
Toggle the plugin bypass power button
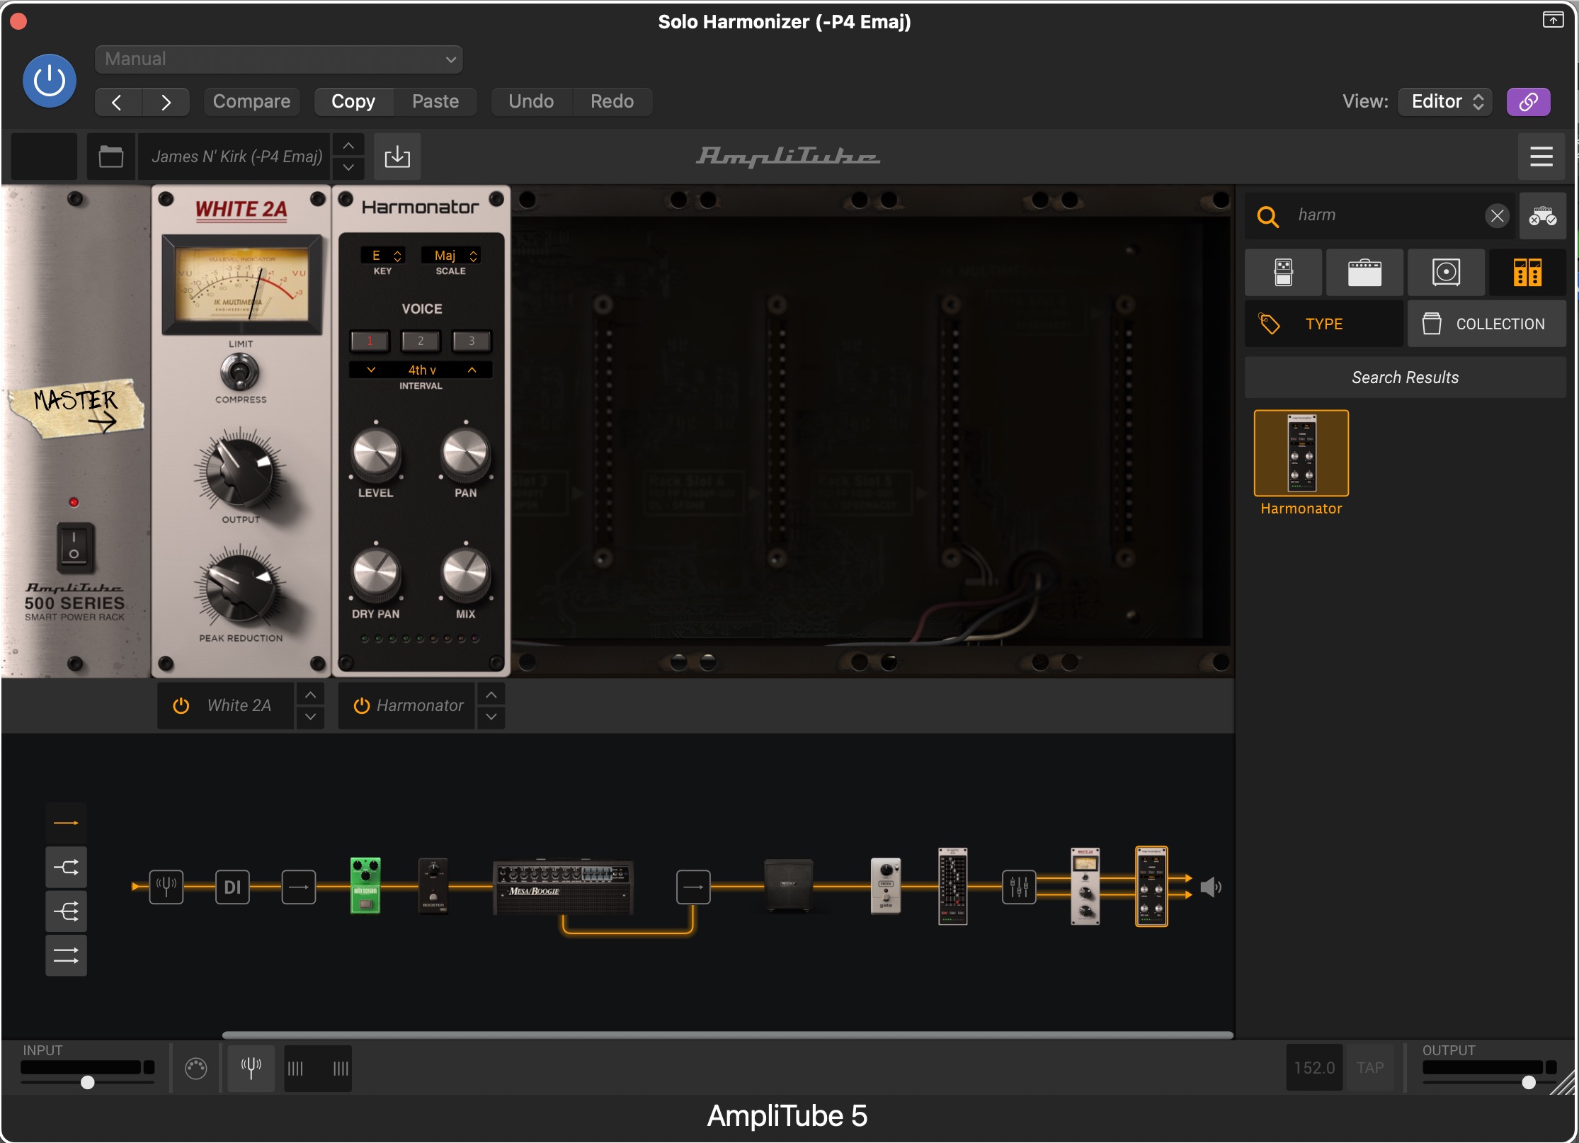(50, 81)
